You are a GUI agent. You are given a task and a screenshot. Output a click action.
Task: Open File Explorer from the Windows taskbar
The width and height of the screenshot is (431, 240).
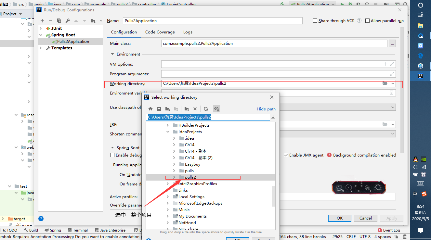click(x=420, y=25)
